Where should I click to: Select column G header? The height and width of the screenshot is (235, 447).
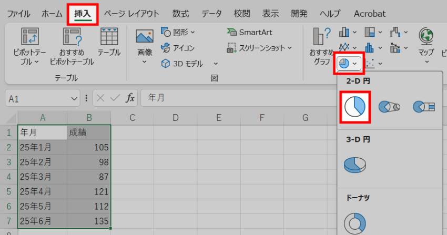(x=306, y=118)
